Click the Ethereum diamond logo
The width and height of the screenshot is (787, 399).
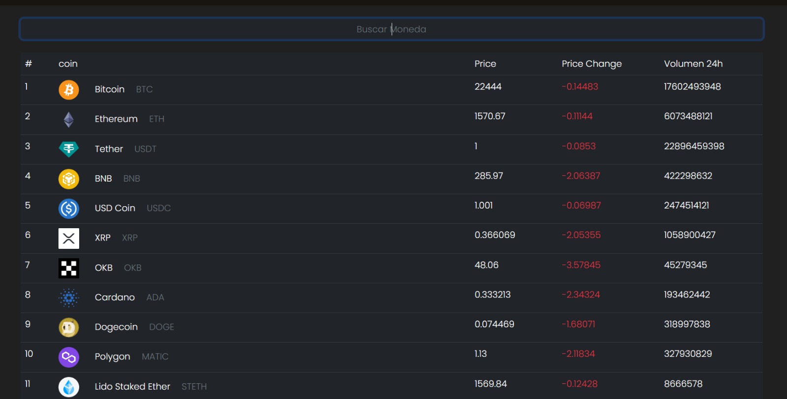[x=69, y=119]
